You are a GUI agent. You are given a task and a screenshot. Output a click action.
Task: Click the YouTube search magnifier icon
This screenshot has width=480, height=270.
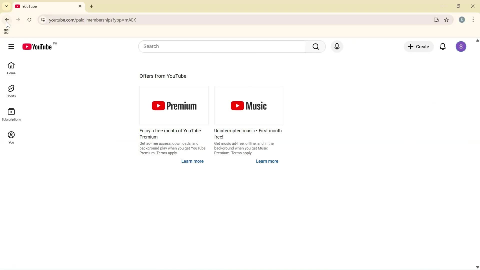pos(316,46)
